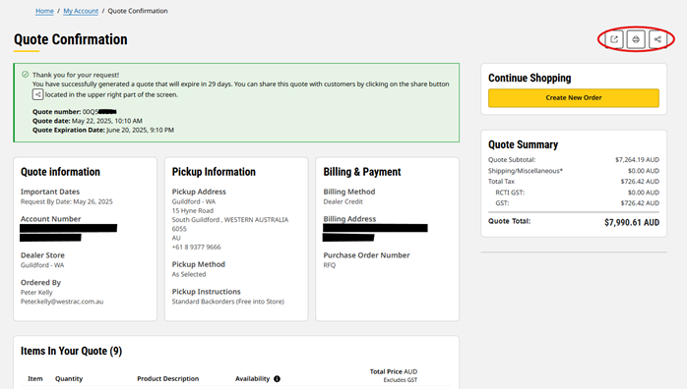
Task: Click the name Peter Kelly
Action: pos(36,293)
